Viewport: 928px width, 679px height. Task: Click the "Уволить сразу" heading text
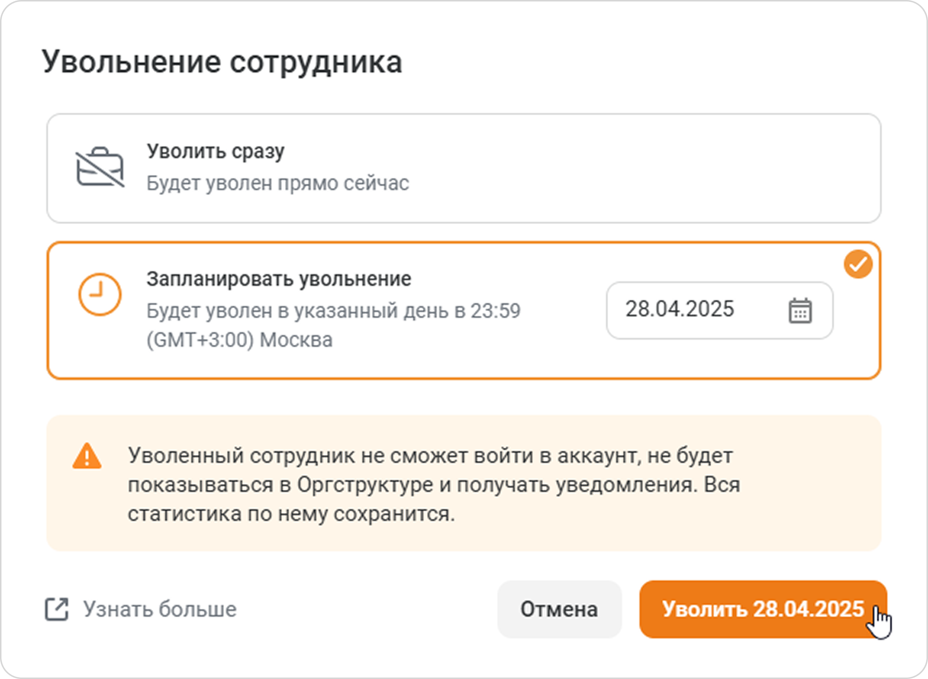pos(216,152)
